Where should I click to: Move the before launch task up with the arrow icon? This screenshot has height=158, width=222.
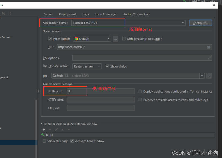pyautogui.click(x=62, y=130)
